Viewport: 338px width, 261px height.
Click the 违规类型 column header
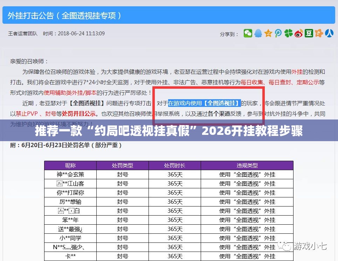tap(247, 165)
